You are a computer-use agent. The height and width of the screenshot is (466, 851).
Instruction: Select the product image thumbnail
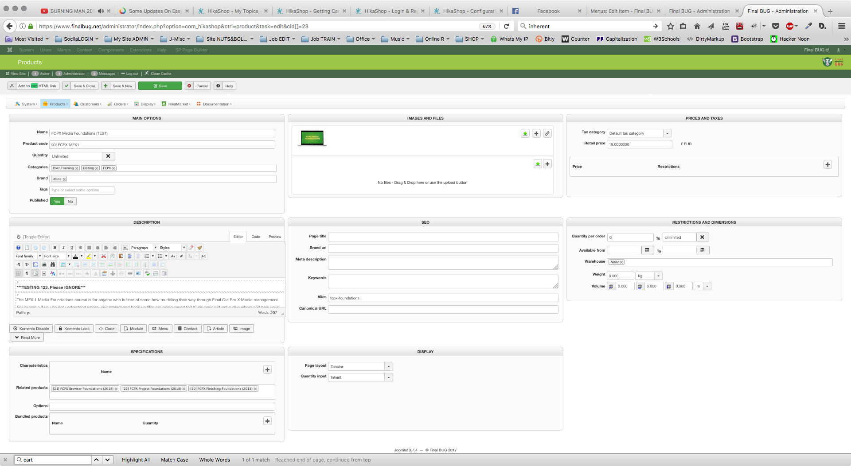[x=312, y=138]
